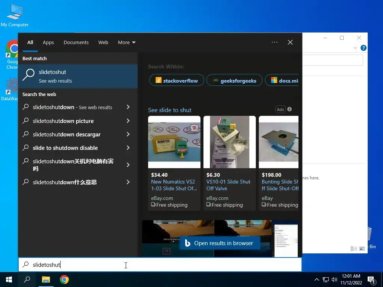Image resolution: width=383 pixels, height=287 pixels.
Task: Click the Ads label badge
Action: pos(281,109)
